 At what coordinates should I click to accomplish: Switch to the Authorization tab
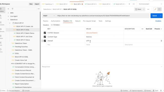click(56, 21)
